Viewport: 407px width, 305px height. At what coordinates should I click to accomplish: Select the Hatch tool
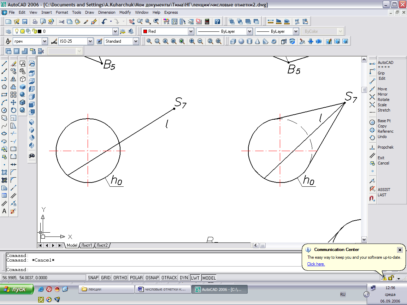(4, 173)
